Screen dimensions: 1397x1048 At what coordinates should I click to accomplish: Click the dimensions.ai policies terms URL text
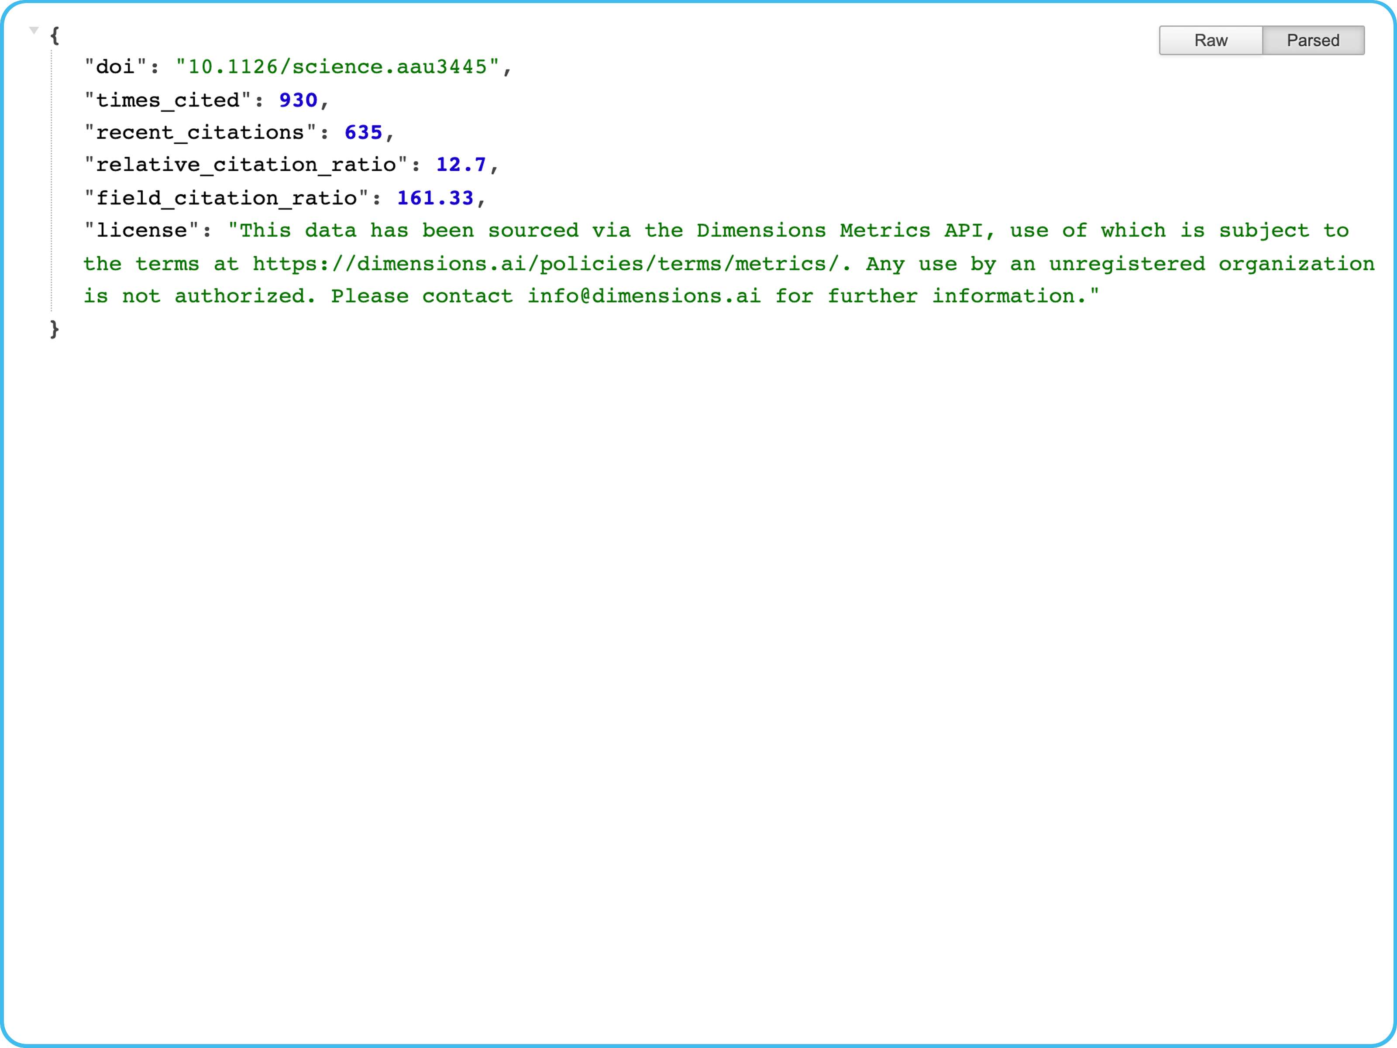[x=546, y=264]
